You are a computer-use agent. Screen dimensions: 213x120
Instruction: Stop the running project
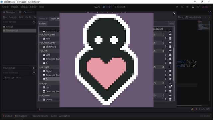click(187, 7)
